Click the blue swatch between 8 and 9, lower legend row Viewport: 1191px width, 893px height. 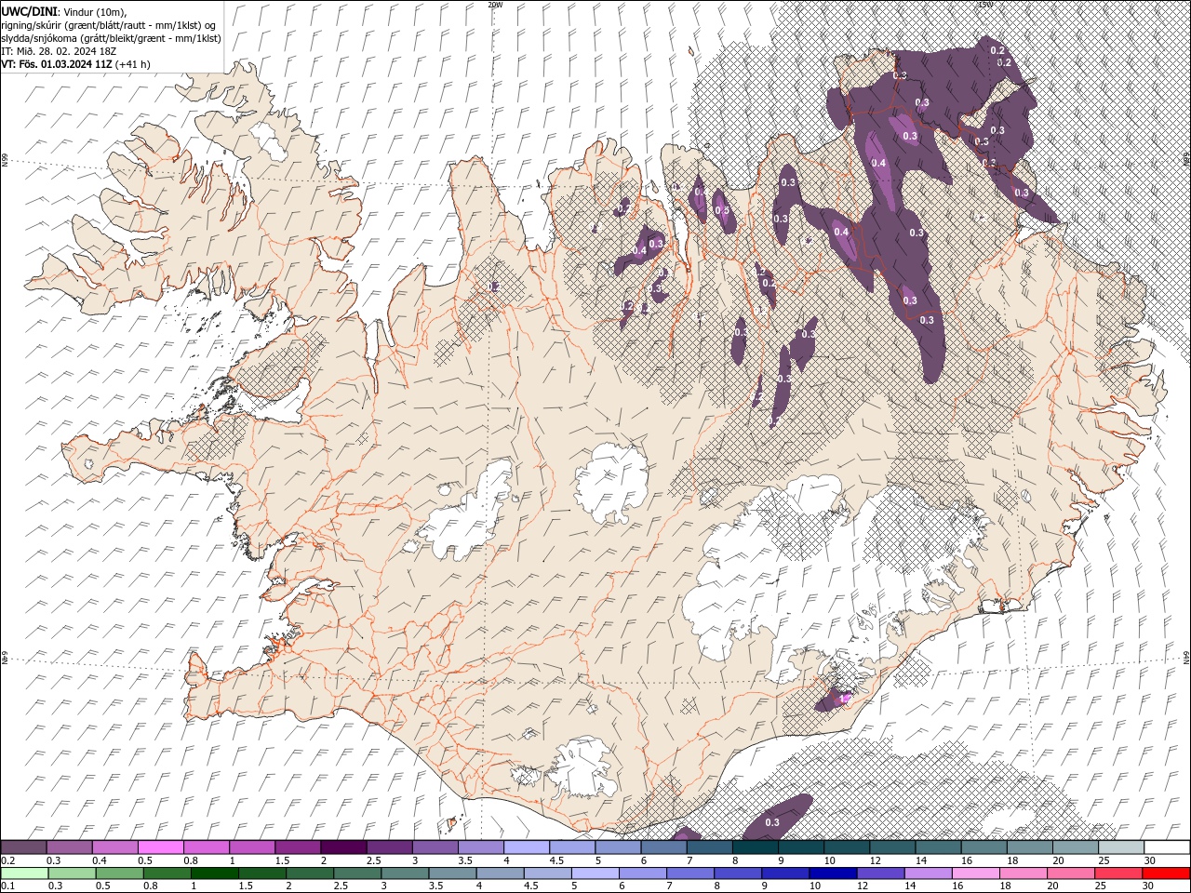(738, 873)
